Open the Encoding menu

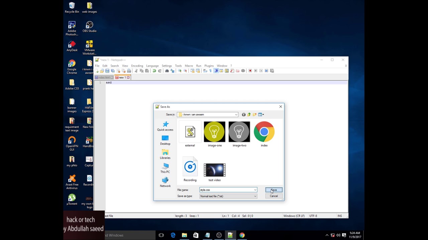pos(137,66)
